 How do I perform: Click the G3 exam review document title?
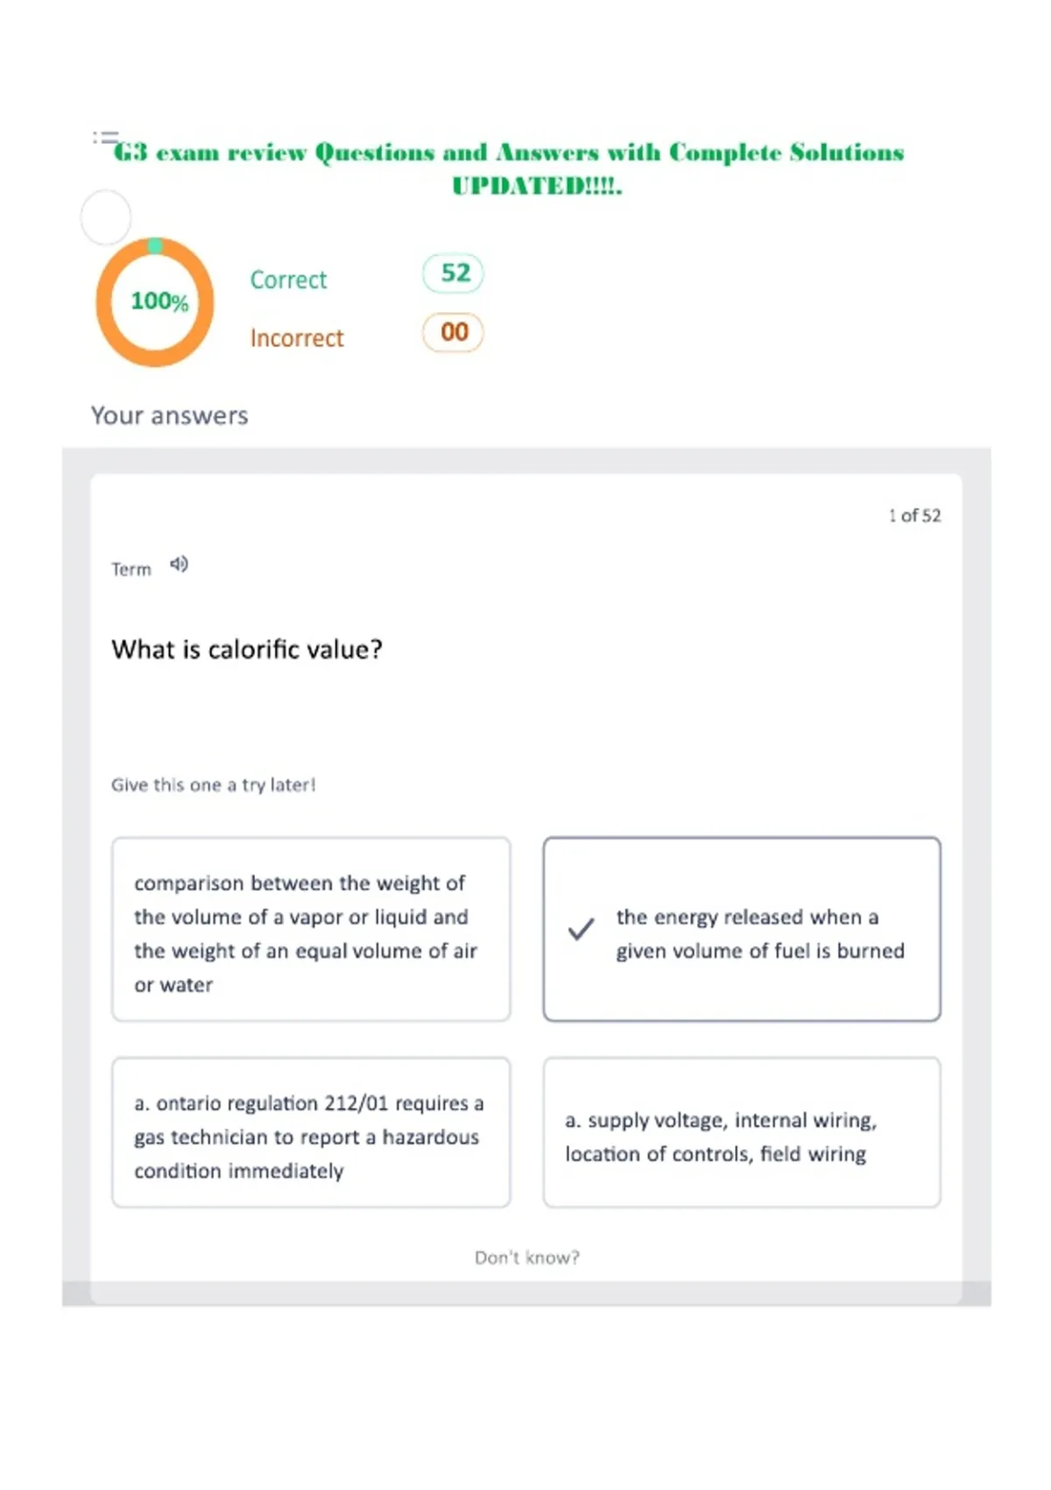pos(509,168)
